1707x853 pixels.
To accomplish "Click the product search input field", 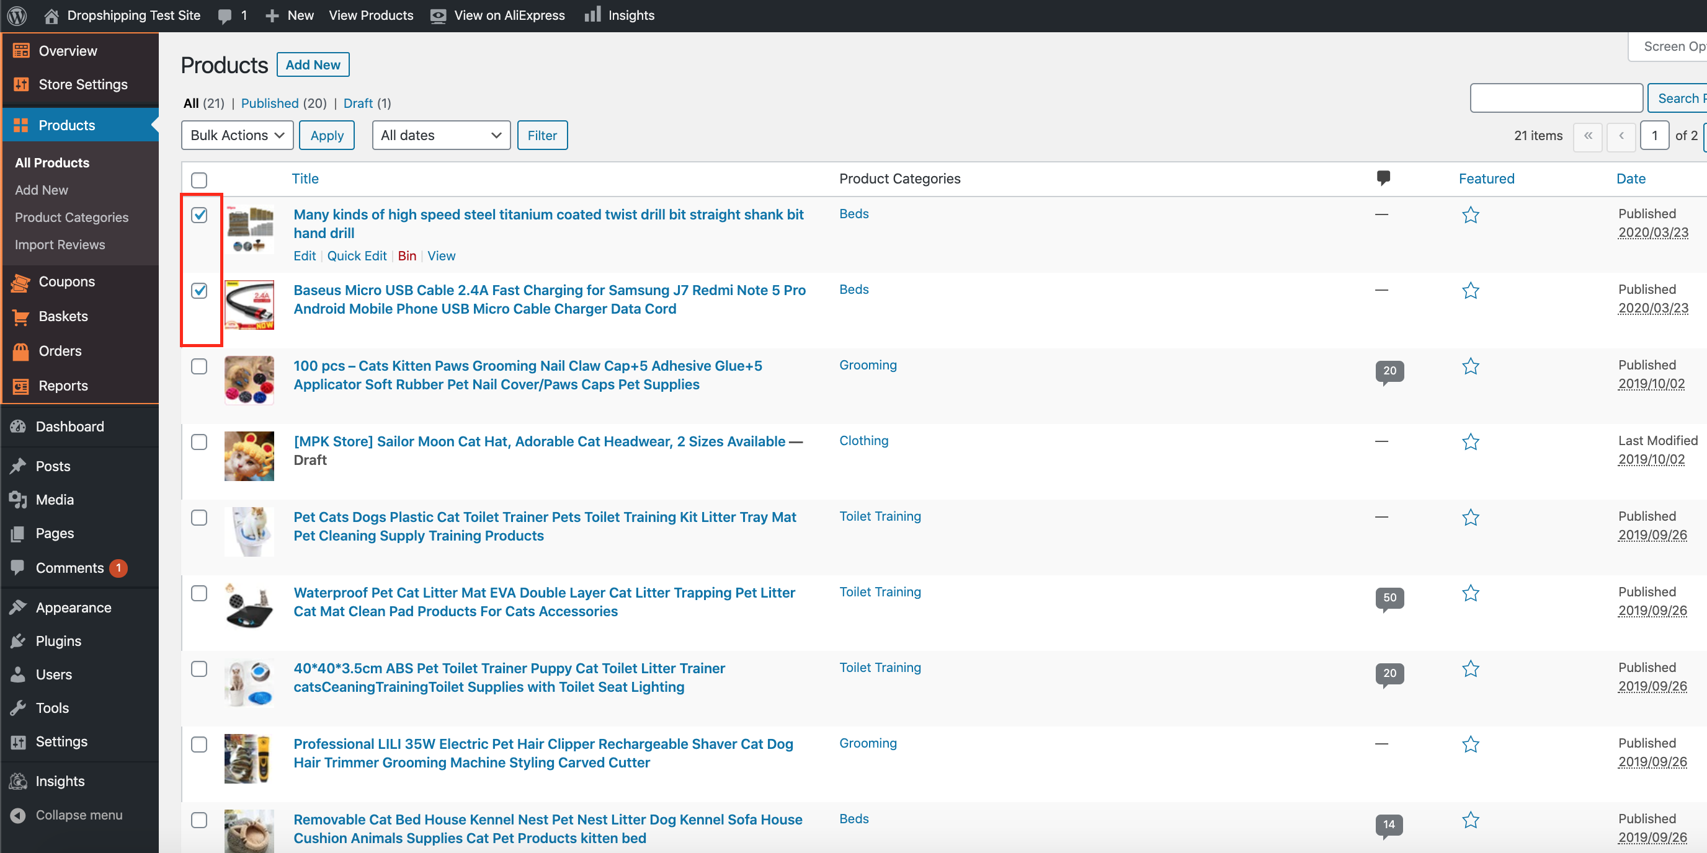I will 1555,98.
